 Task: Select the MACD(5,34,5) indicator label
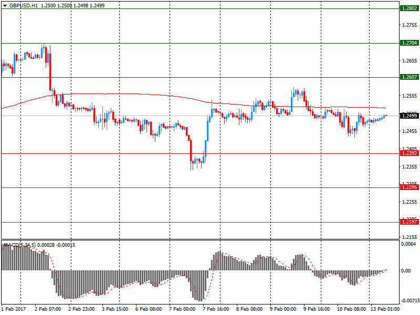[19, 245]
